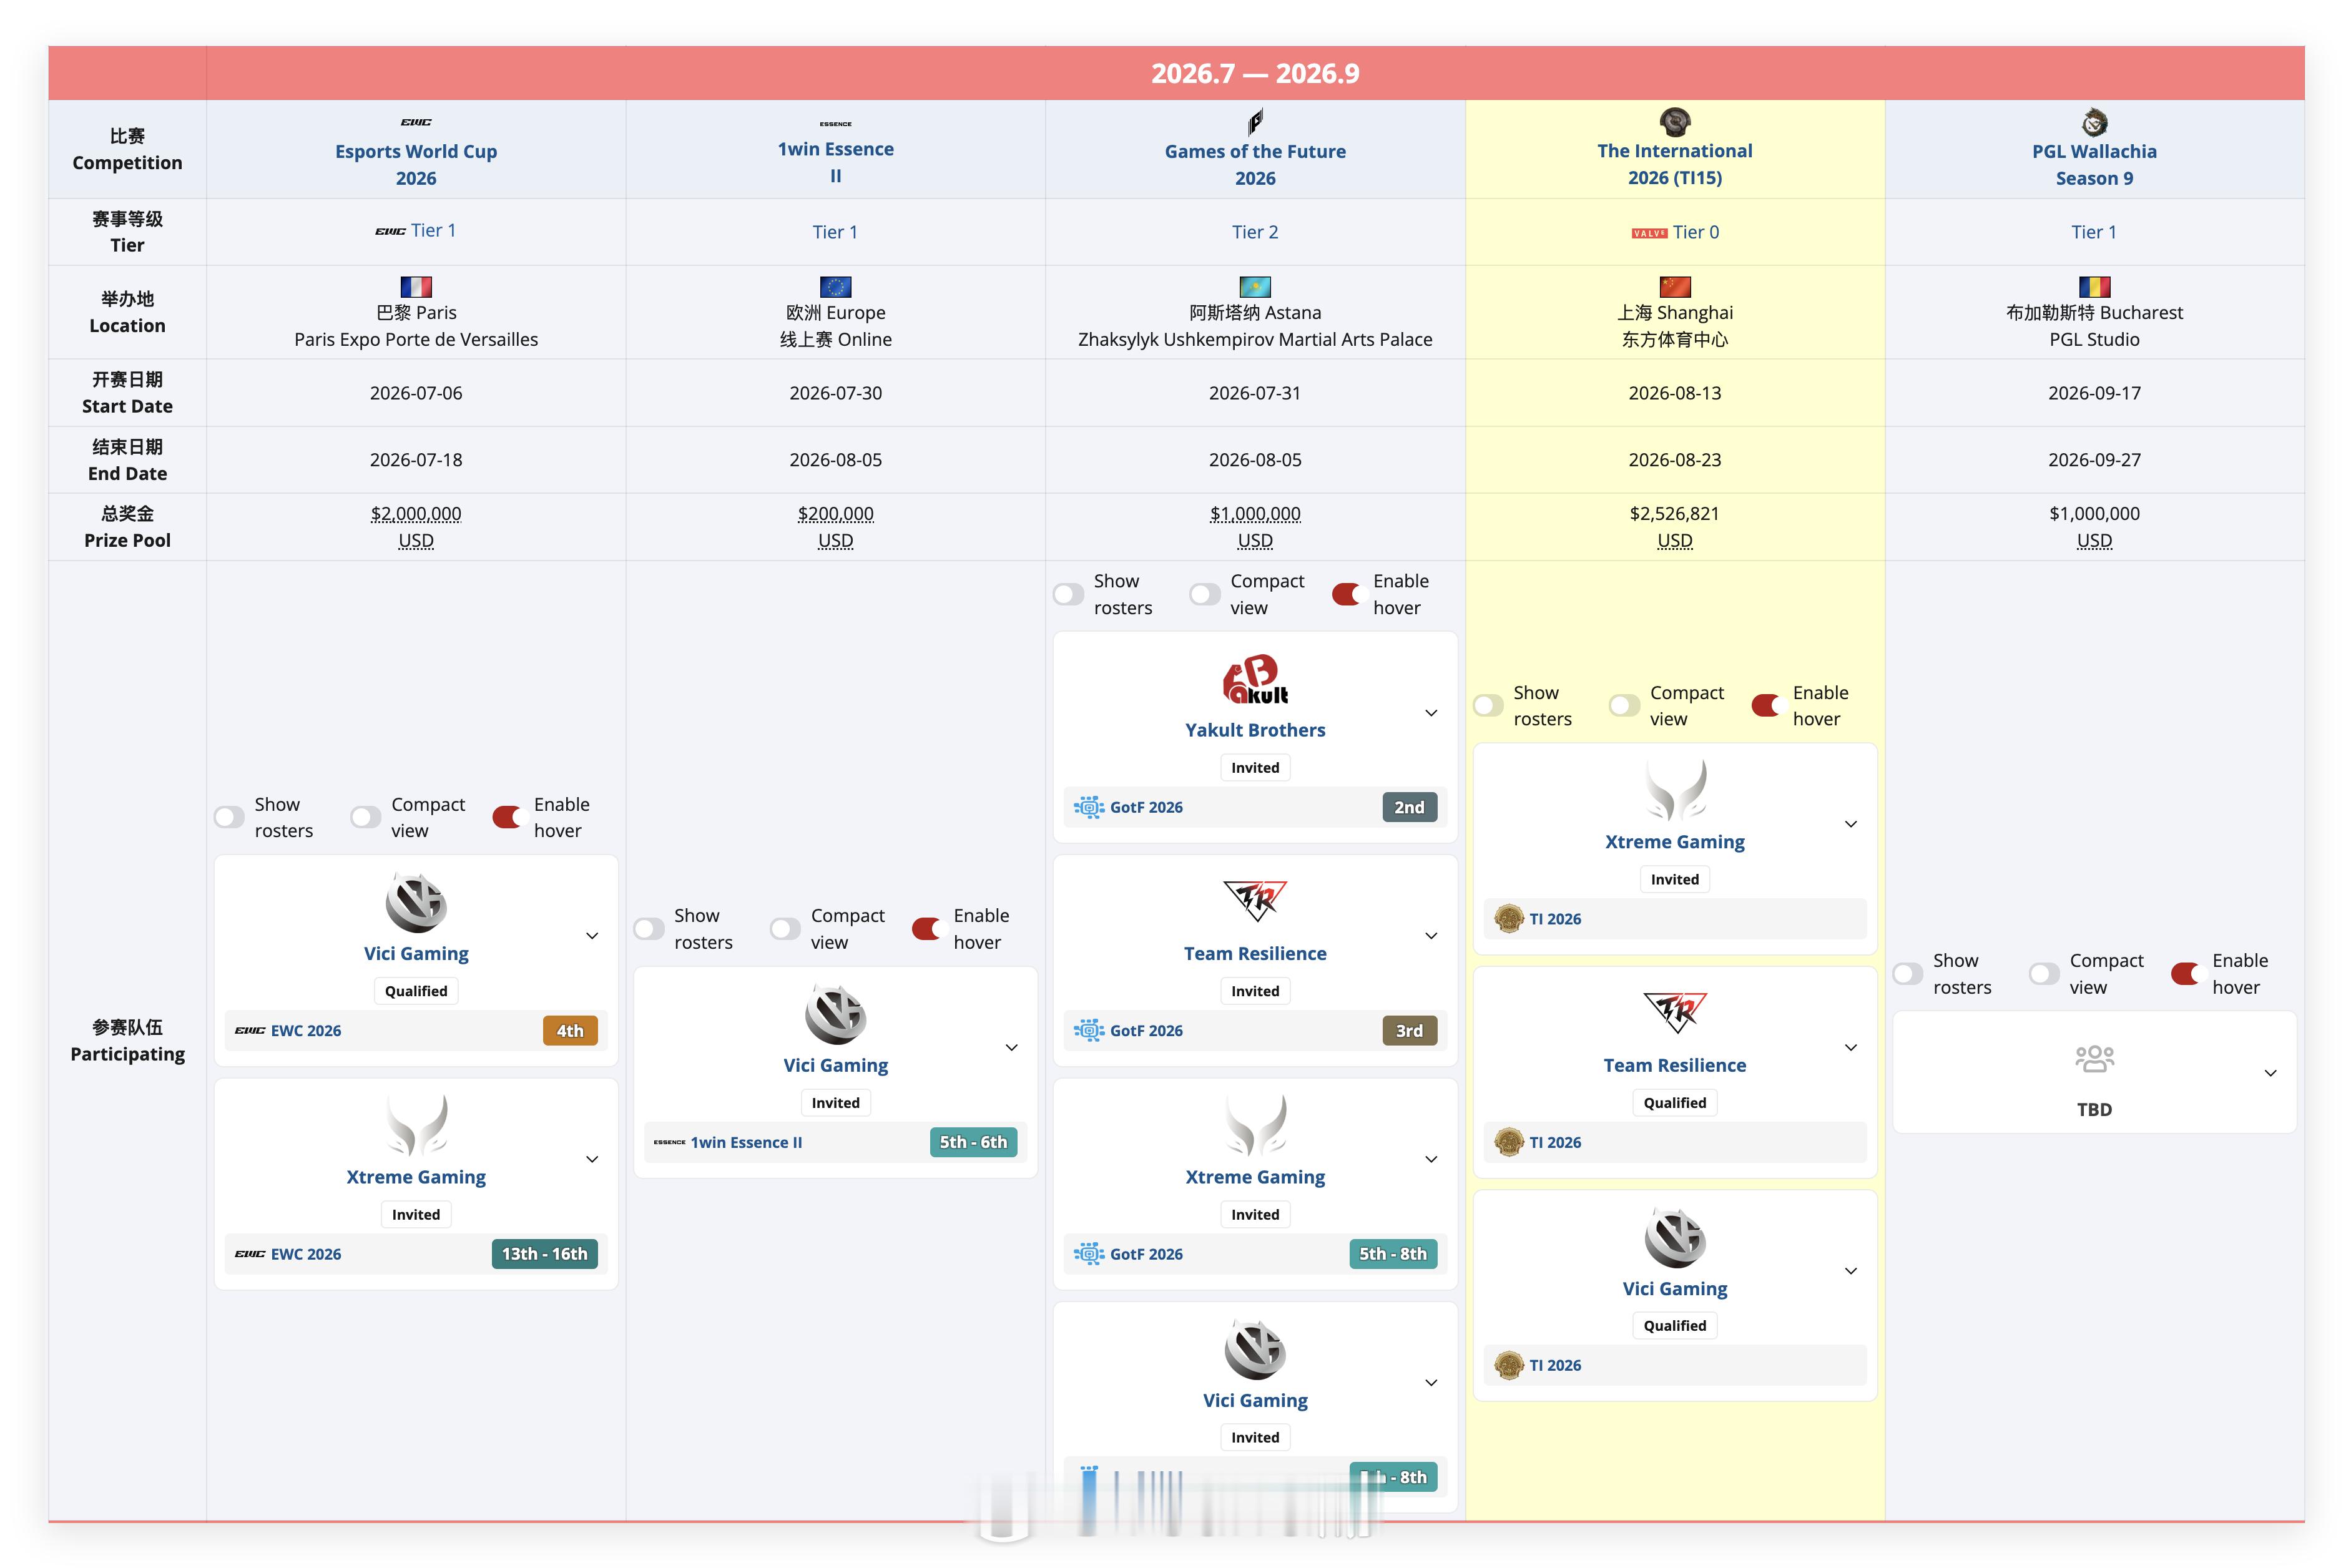Click 1win Essence II link in Vici Gaming card
This screenshot has height=1568, width=2351.
tap(746, 1143)
